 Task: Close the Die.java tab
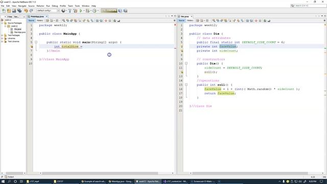pos(192,16)
